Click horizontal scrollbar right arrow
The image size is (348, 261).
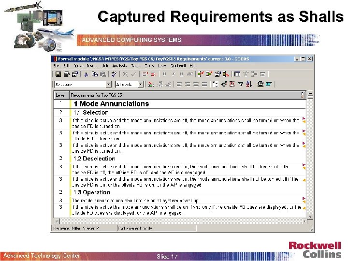[x=304, y=221]
